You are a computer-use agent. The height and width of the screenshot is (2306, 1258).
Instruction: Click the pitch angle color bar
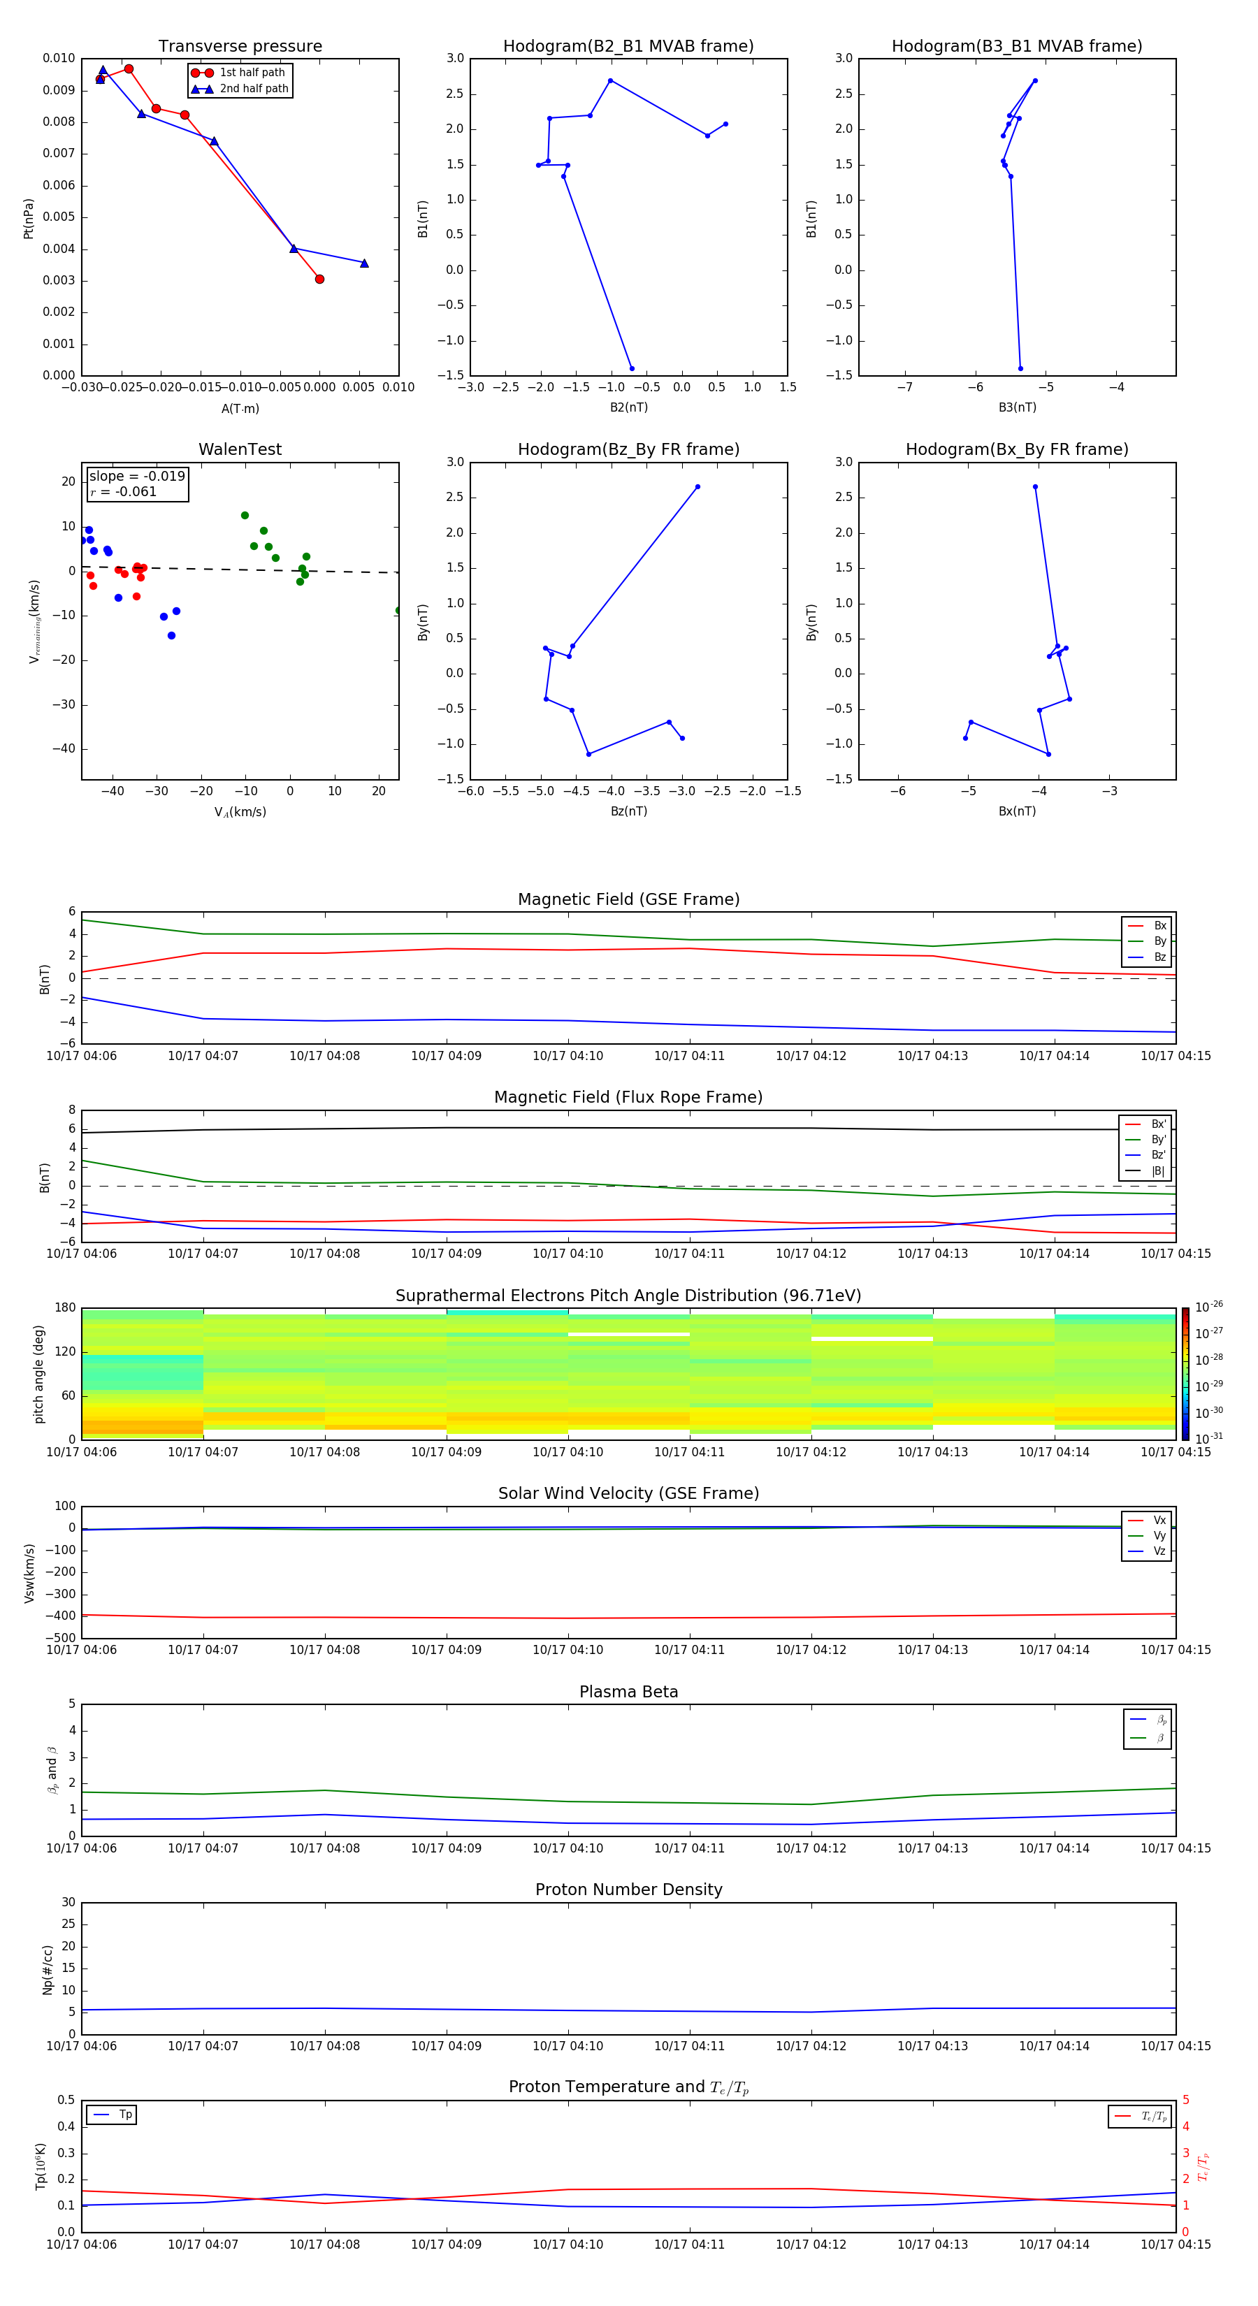click(x=1185, y=1374)
